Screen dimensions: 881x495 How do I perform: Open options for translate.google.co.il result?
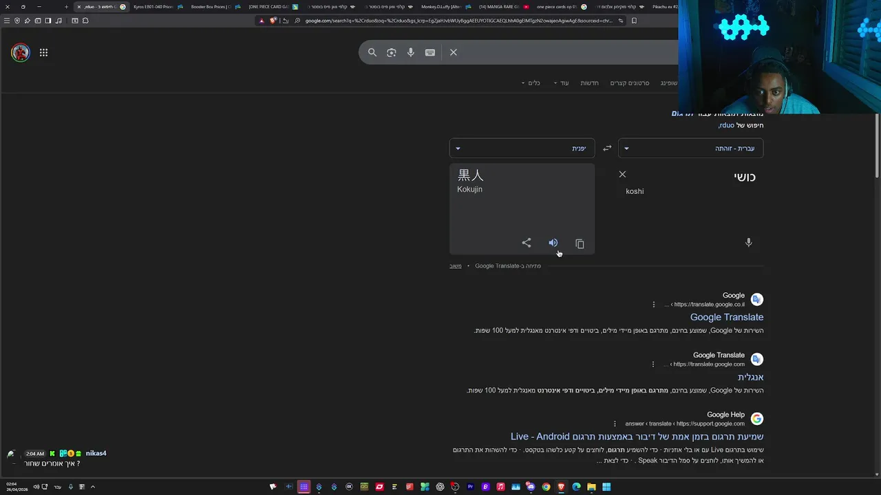click(x=654, y=304)
